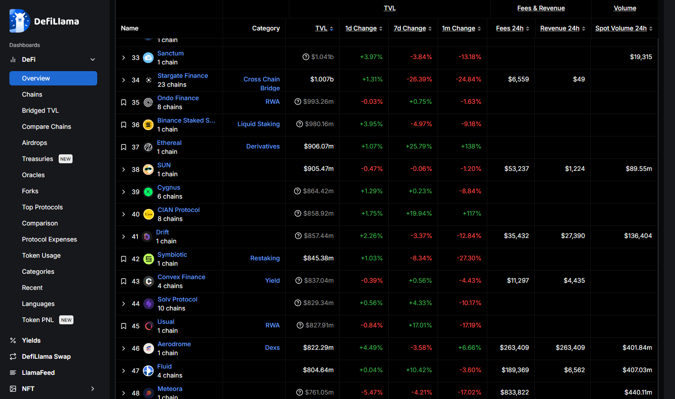
Task: Click the Drift protocol logo
Action: click(x=147, y=237)
